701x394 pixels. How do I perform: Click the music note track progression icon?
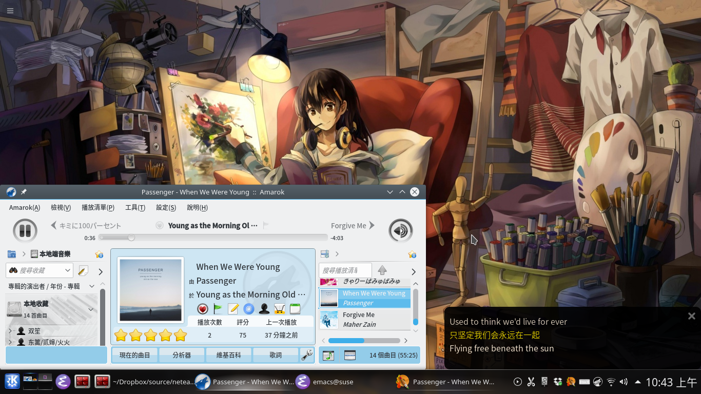pyautogui.click(x=328, y=355)
